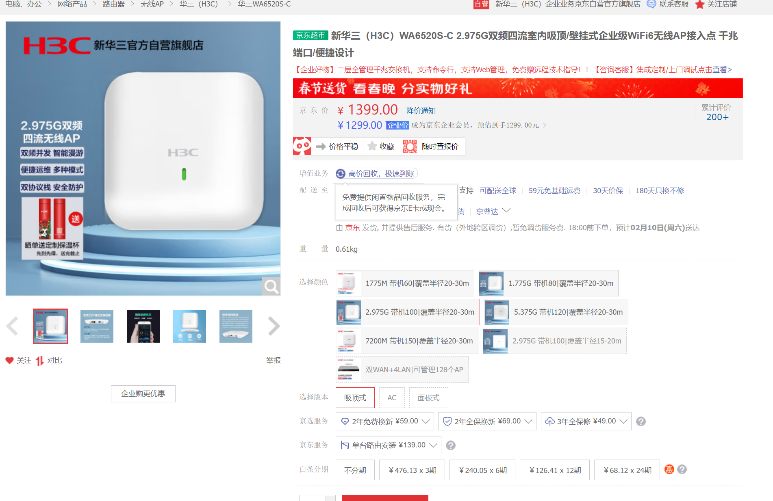Click the 举报 report link

pos(274,361)
